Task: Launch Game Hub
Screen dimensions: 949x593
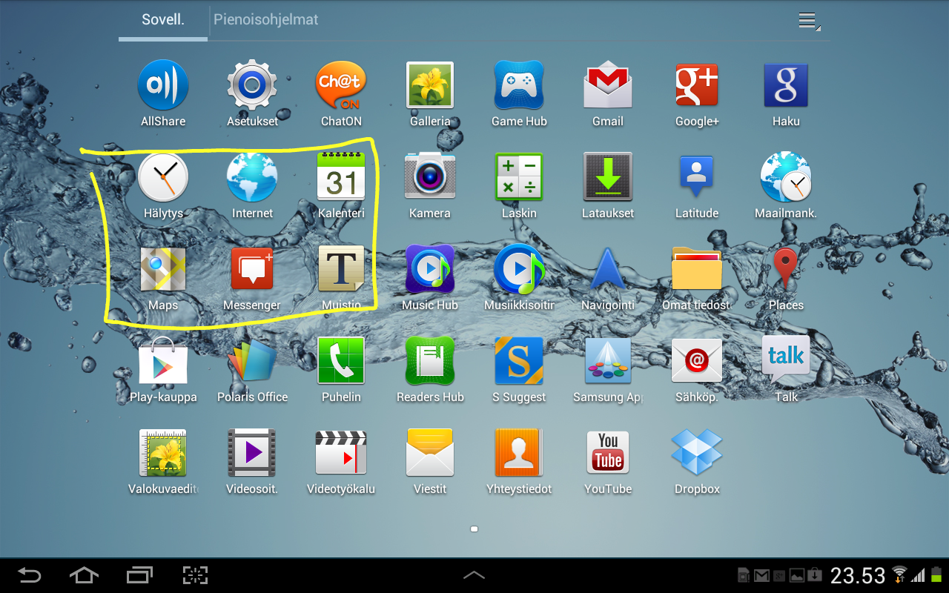Action: click(x=519, y=85)
